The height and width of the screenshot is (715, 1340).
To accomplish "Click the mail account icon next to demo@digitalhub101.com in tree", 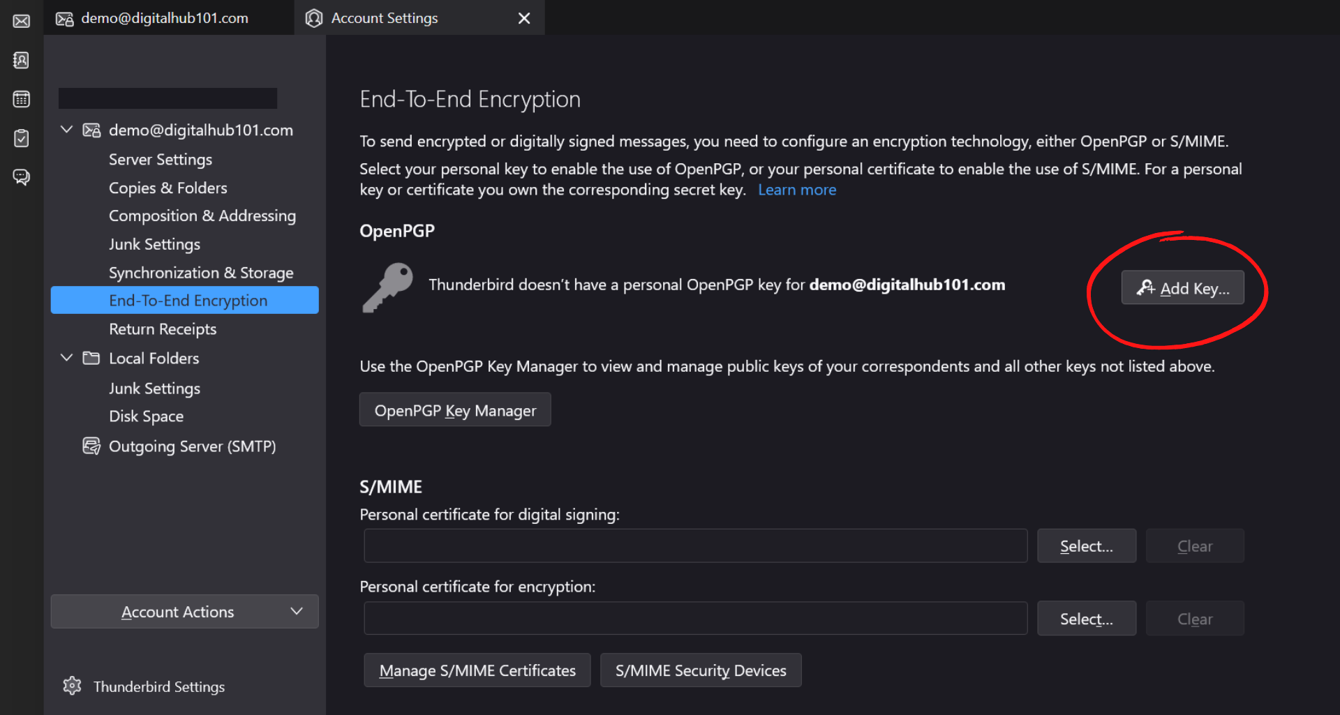I will point(91,130).
